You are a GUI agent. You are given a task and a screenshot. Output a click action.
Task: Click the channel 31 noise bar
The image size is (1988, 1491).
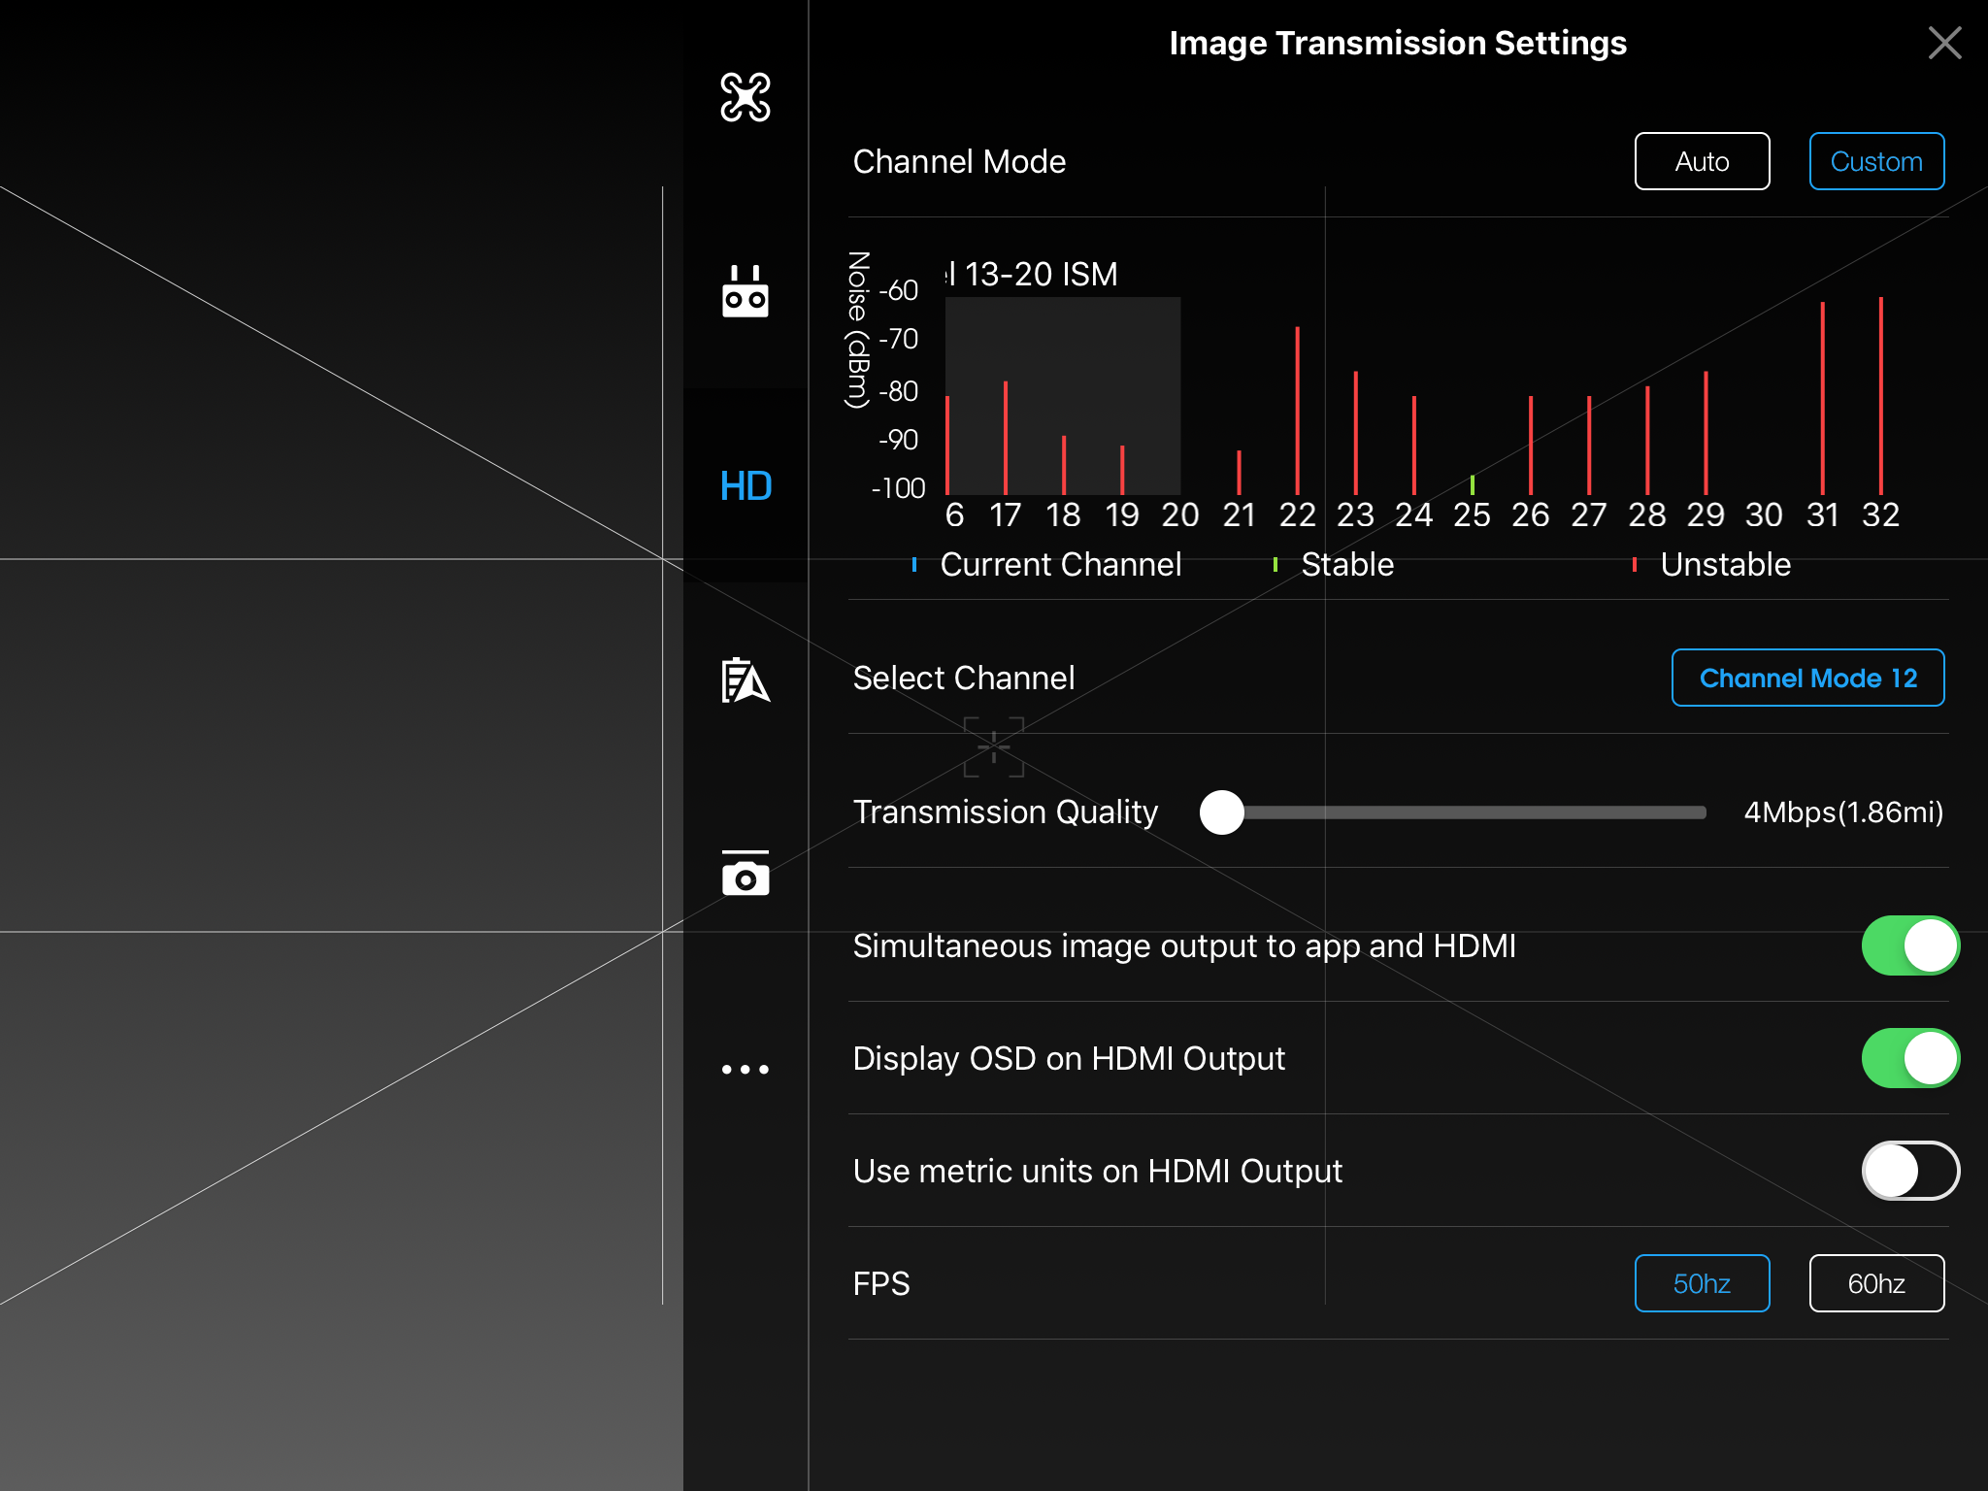(x=1823, y=398)
